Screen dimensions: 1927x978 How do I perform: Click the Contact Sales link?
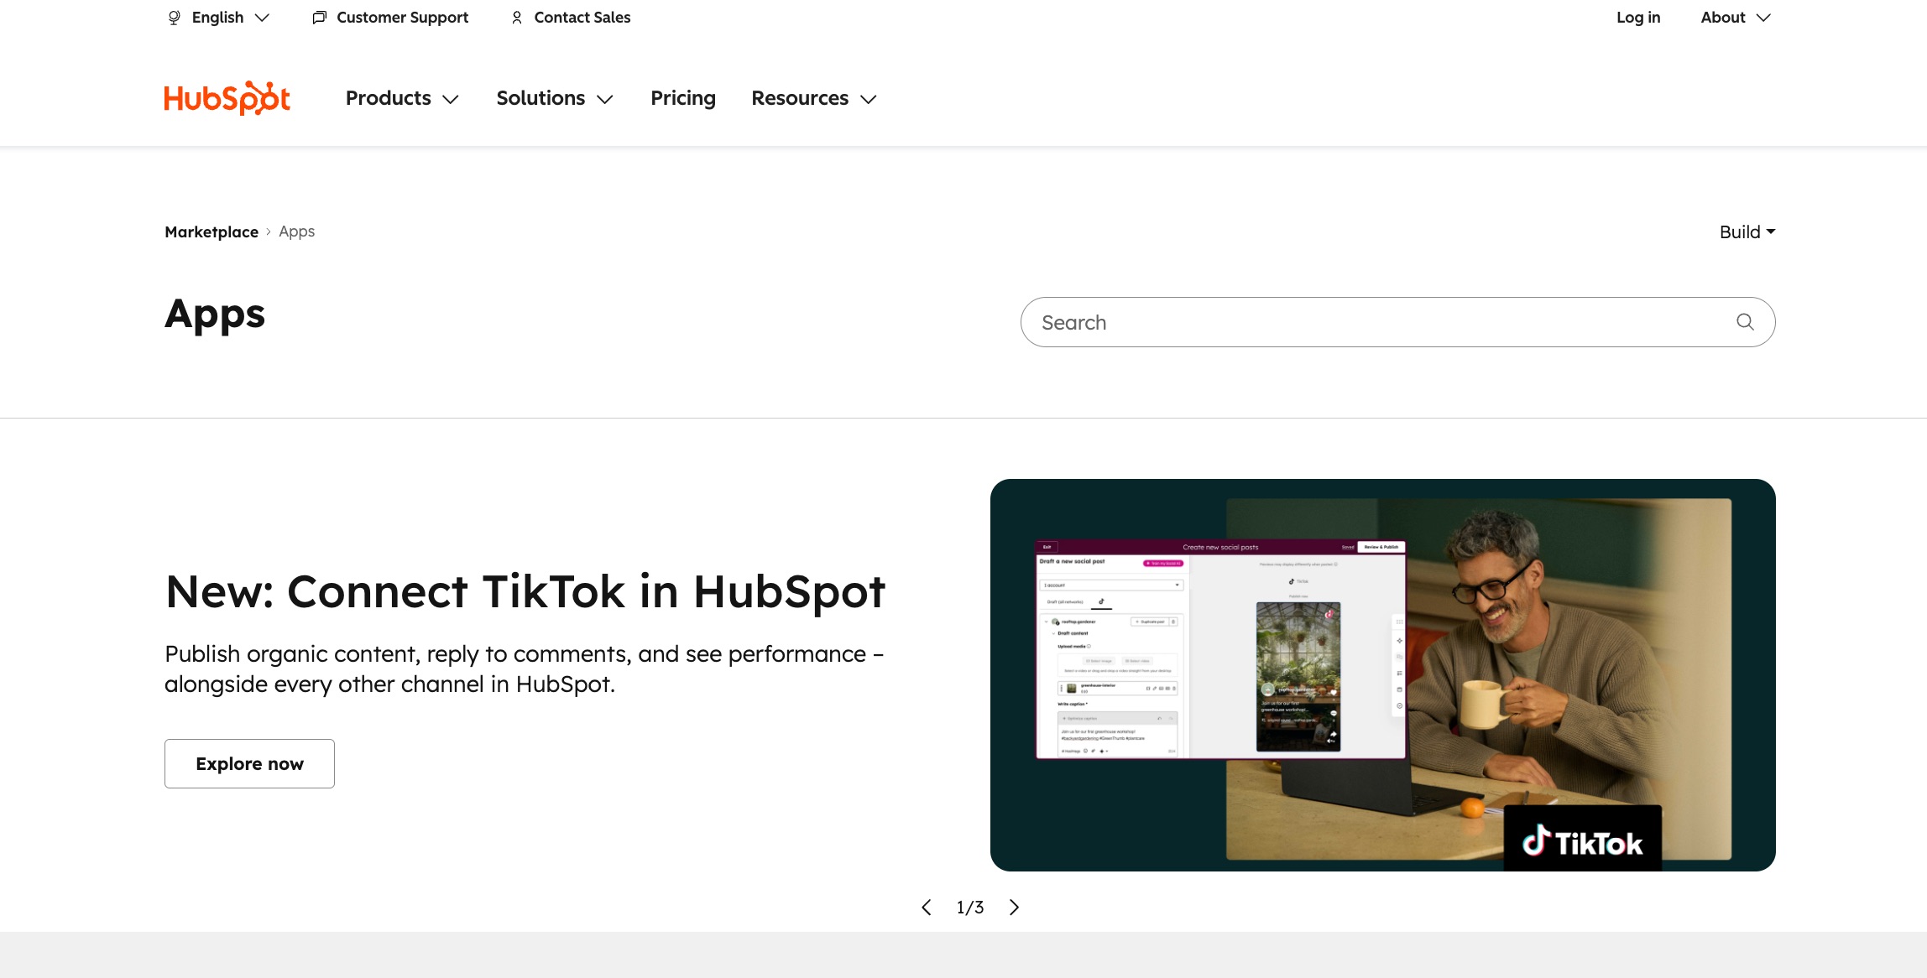582,17
